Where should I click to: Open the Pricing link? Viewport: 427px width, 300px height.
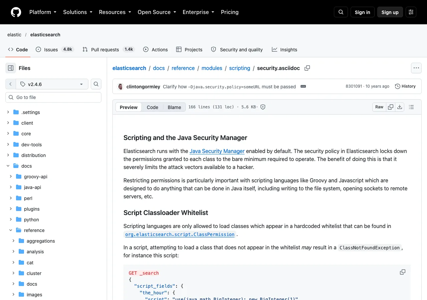(230, 12)
